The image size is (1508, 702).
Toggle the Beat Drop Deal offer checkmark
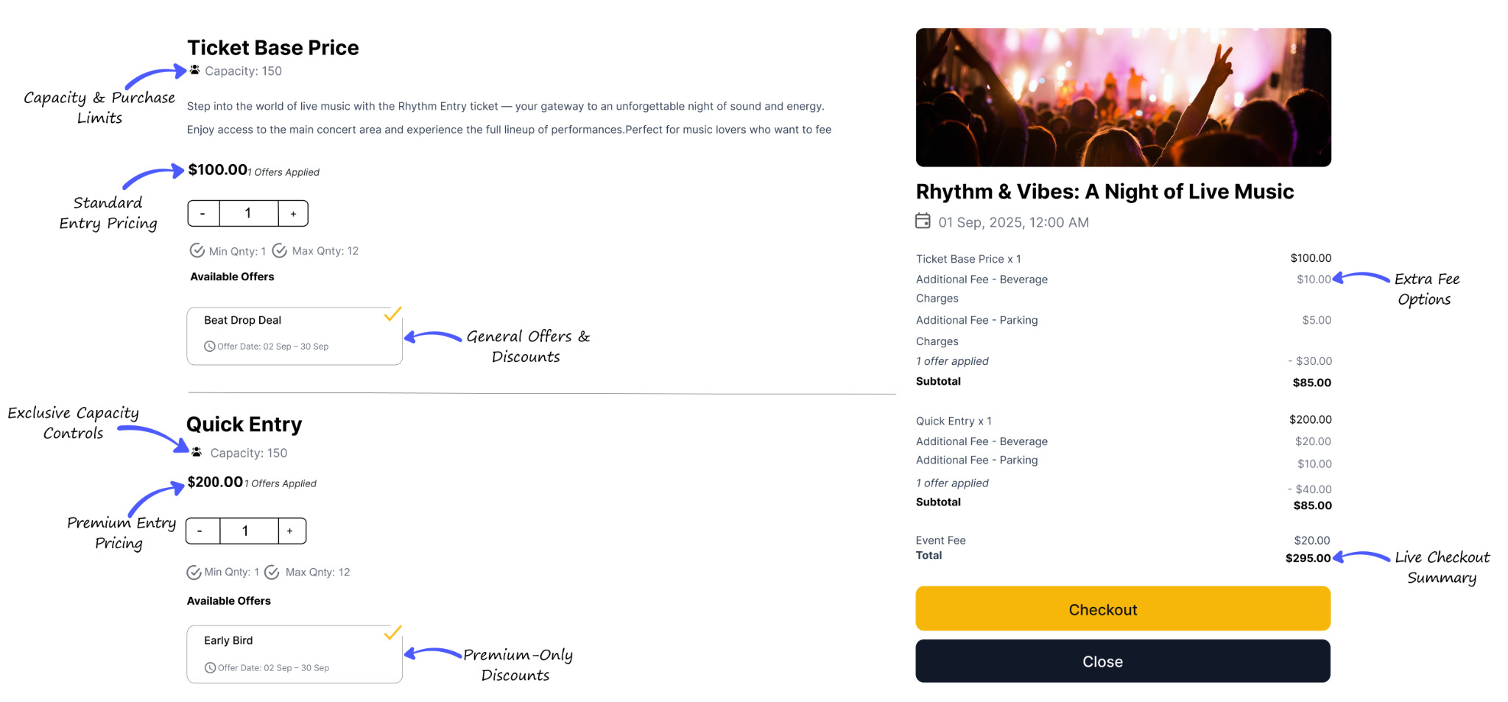392,314
